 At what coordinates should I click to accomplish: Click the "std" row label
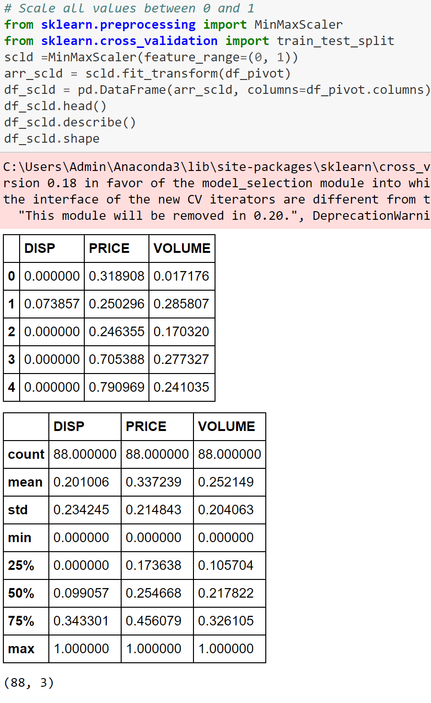pos(18,510)
